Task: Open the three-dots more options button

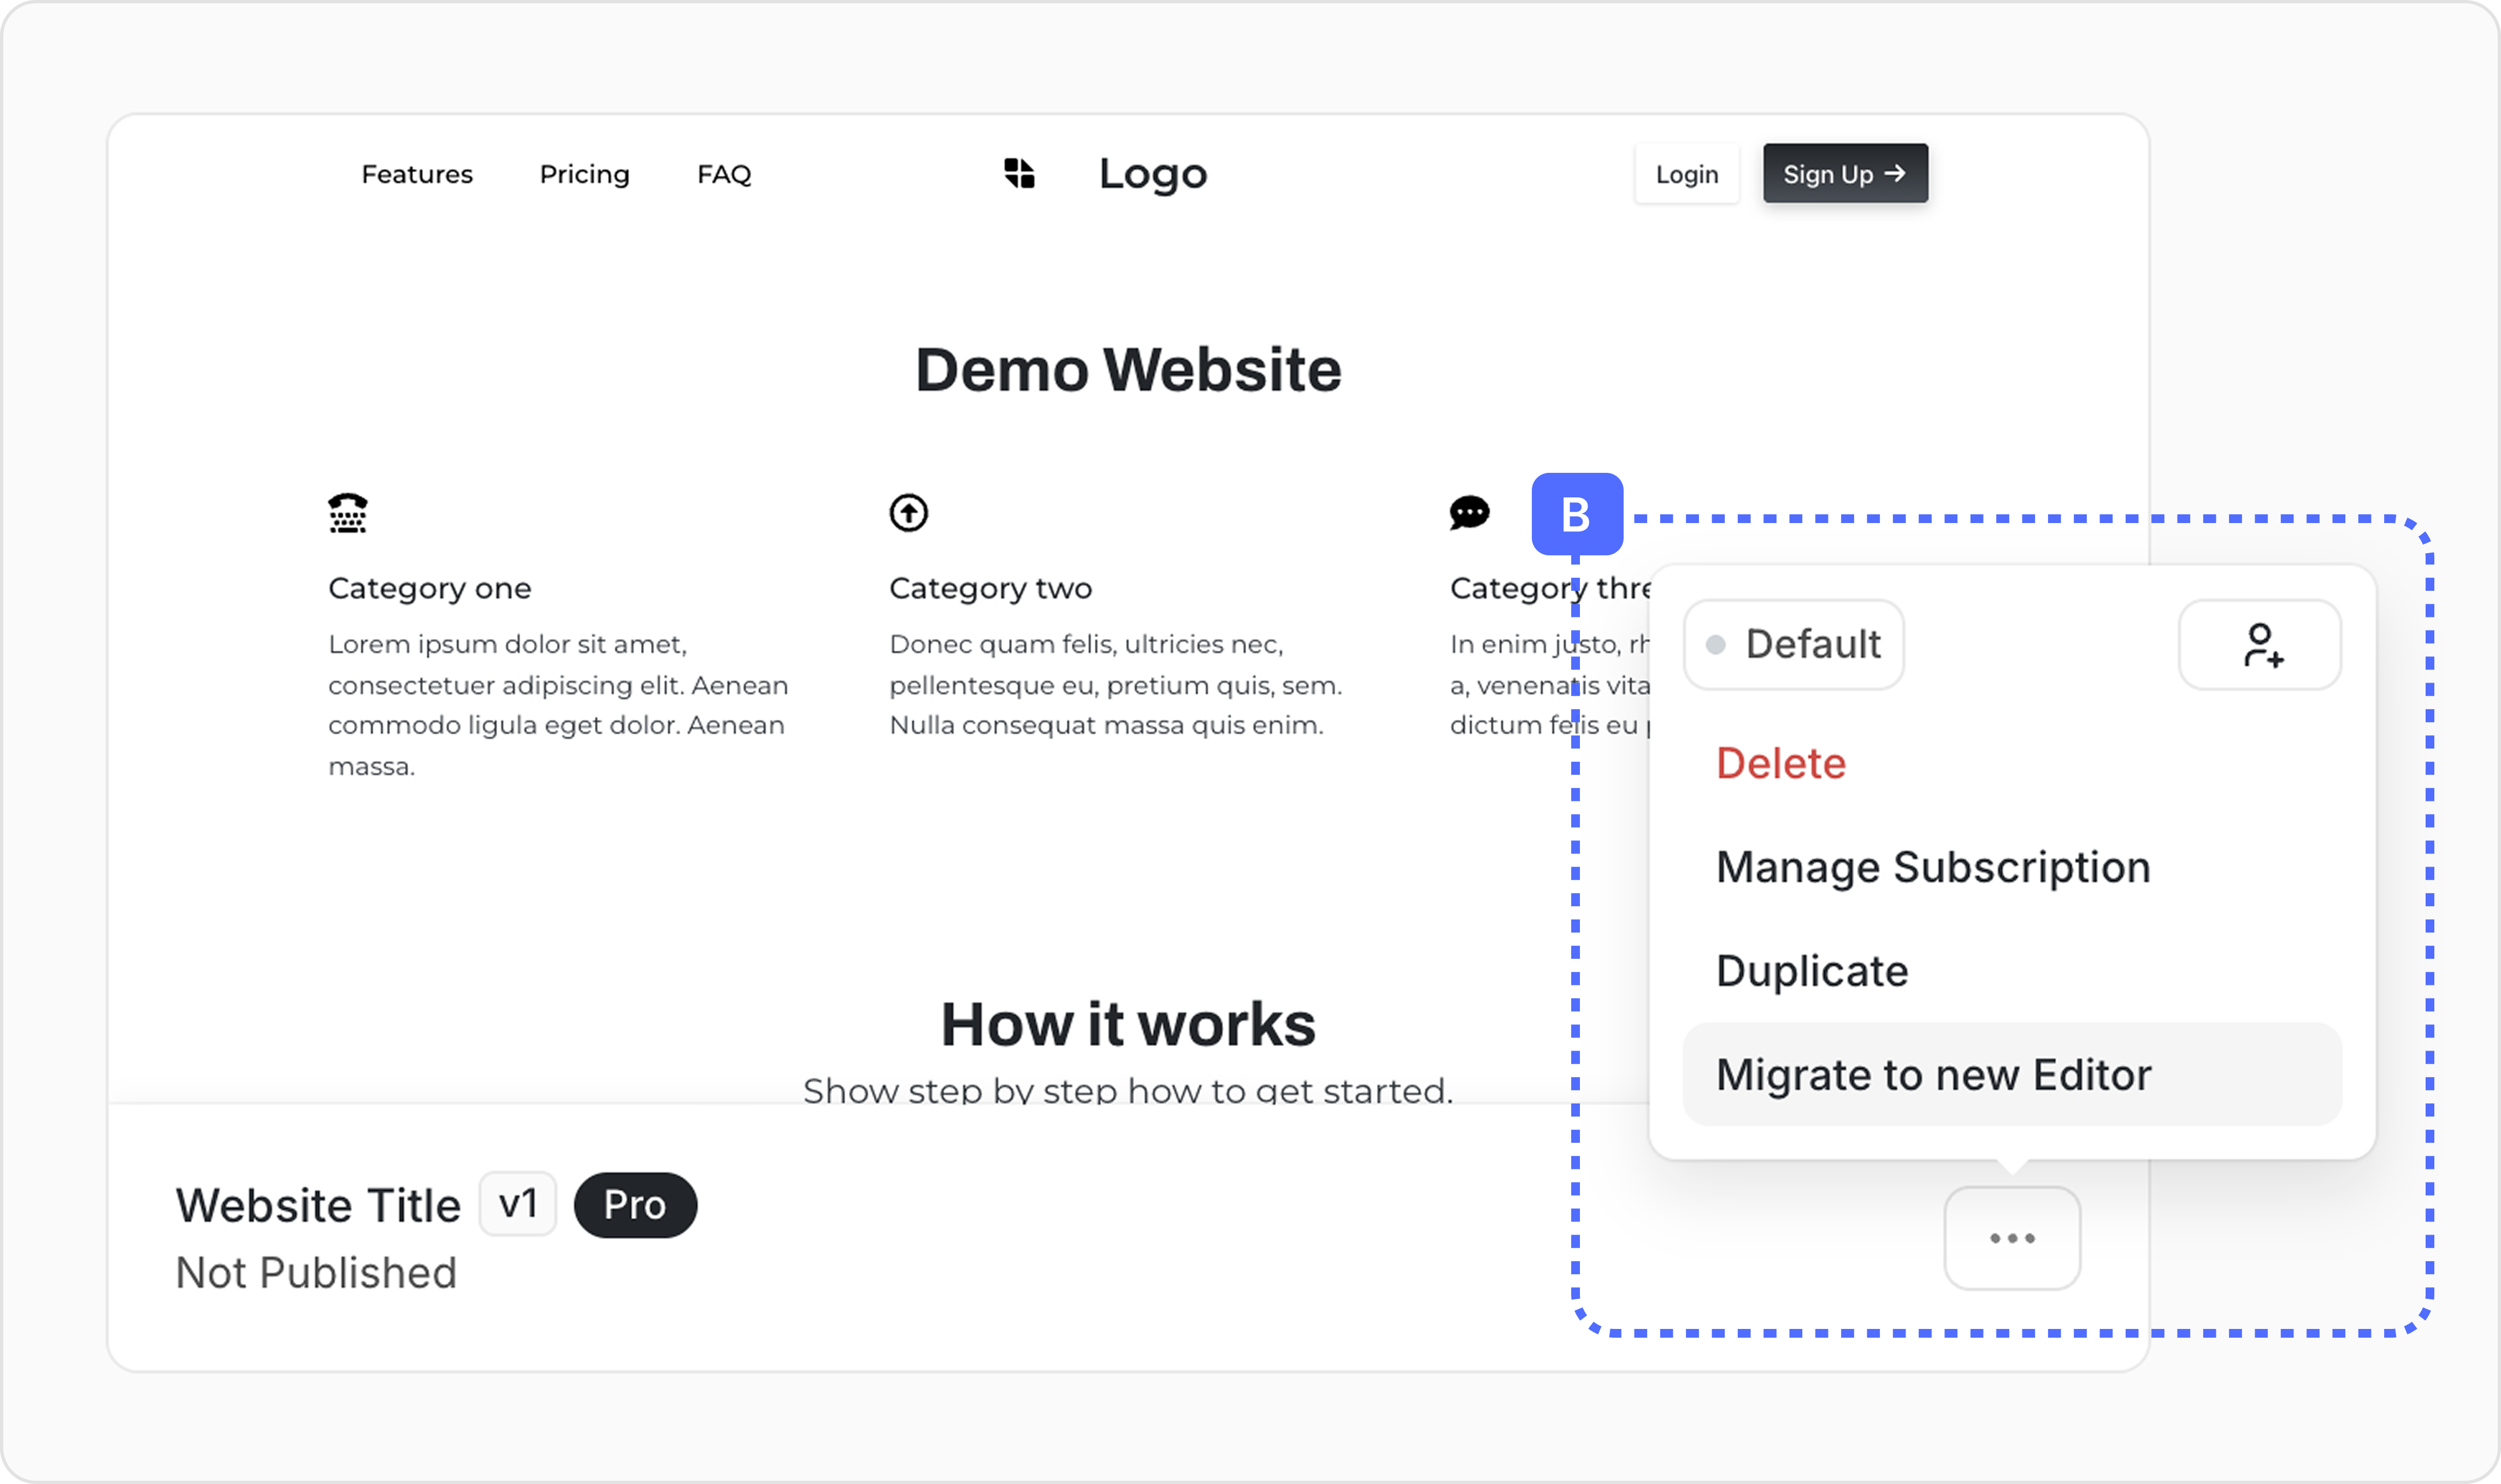Action: tap(2012, 1238)
